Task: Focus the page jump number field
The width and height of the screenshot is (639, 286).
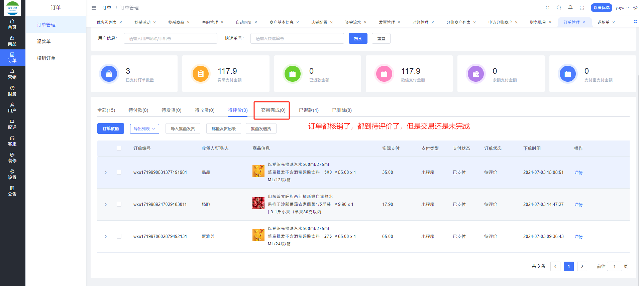Action: (x=615, y=266)
